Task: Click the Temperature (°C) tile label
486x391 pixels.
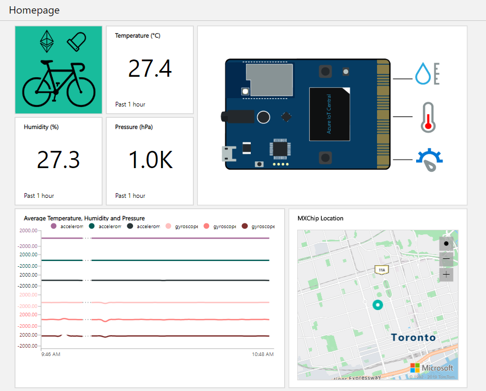Action: [138, 35]
